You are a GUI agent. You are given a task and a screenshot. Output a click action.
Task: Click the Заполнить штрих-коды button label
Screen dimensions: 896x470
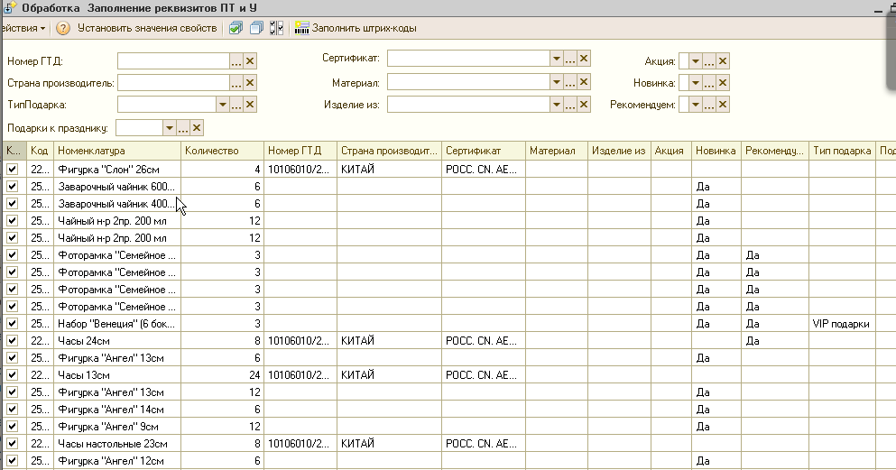pyautogui.click(x=365, y=29)
